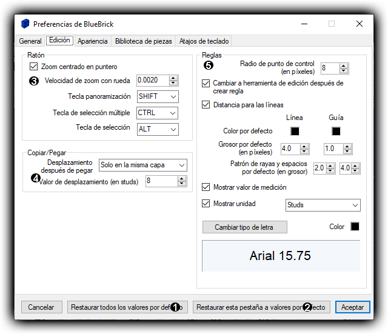Screen dimensions: 388x334
Task: Toggle Mostrar valor de medición checkbox
Action: click(x=206, y=187)
